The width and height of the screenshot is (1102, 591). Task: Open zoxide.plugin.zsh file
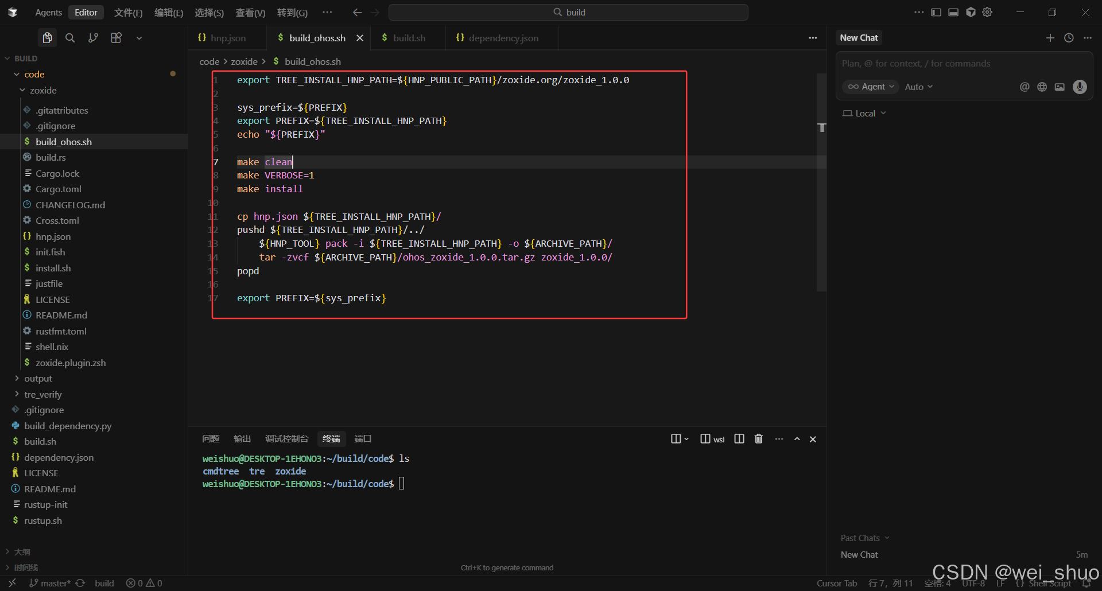point(71,363)
